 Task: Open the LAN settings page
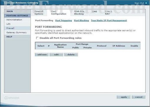click(x=17, y=24)
